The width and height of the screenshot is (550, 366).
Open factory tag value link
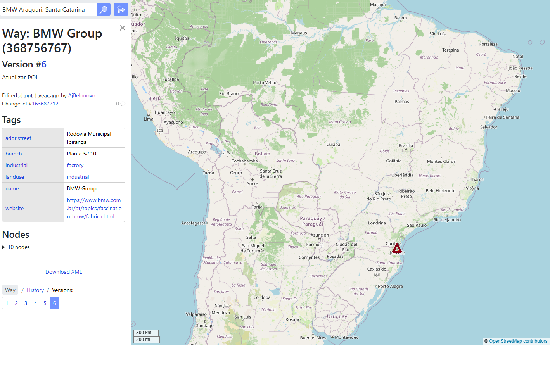(x=75, y=165)
